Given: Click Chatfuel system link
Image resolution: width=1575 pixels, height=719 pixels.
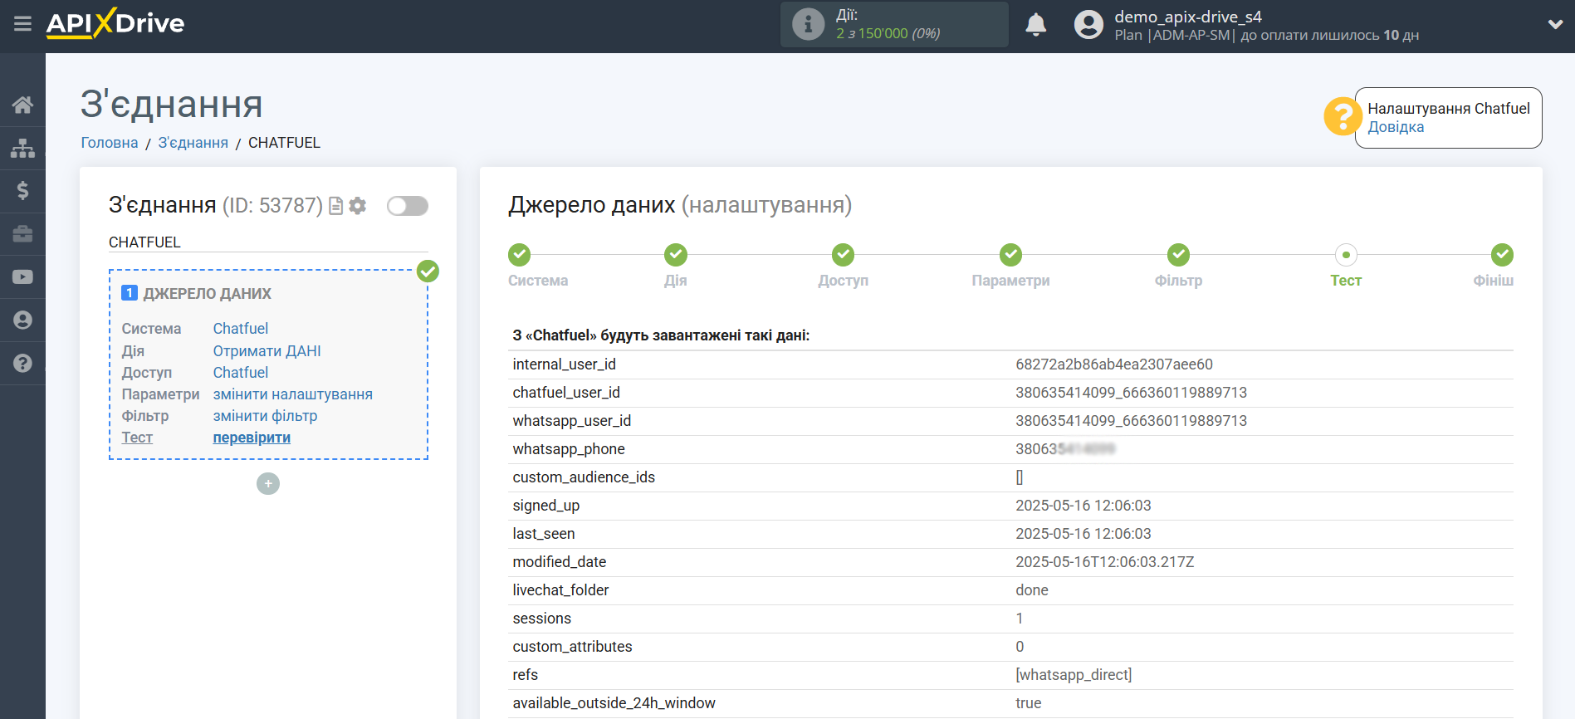Looking at the screenshot, I should 241,329.
